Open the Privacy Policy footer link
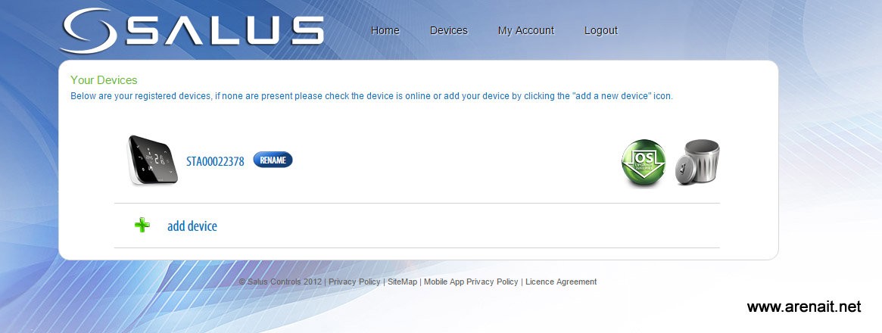 (354, 282)
